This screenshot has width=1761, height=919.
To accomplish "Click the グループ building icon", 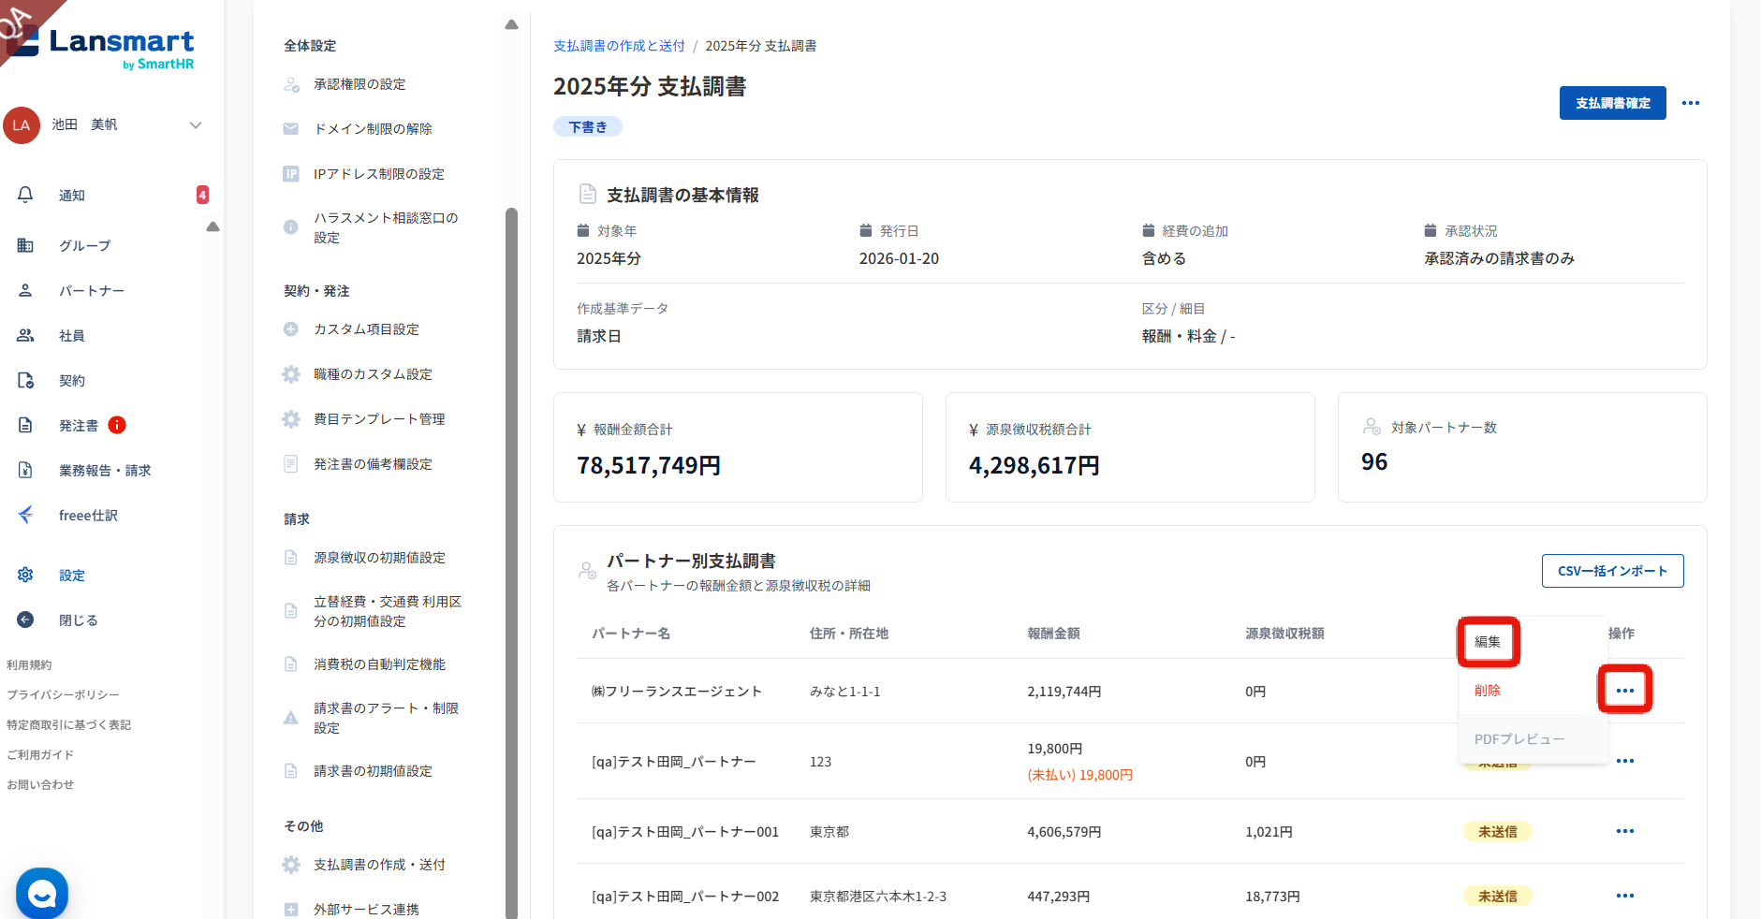I will (x=25, y=245).
